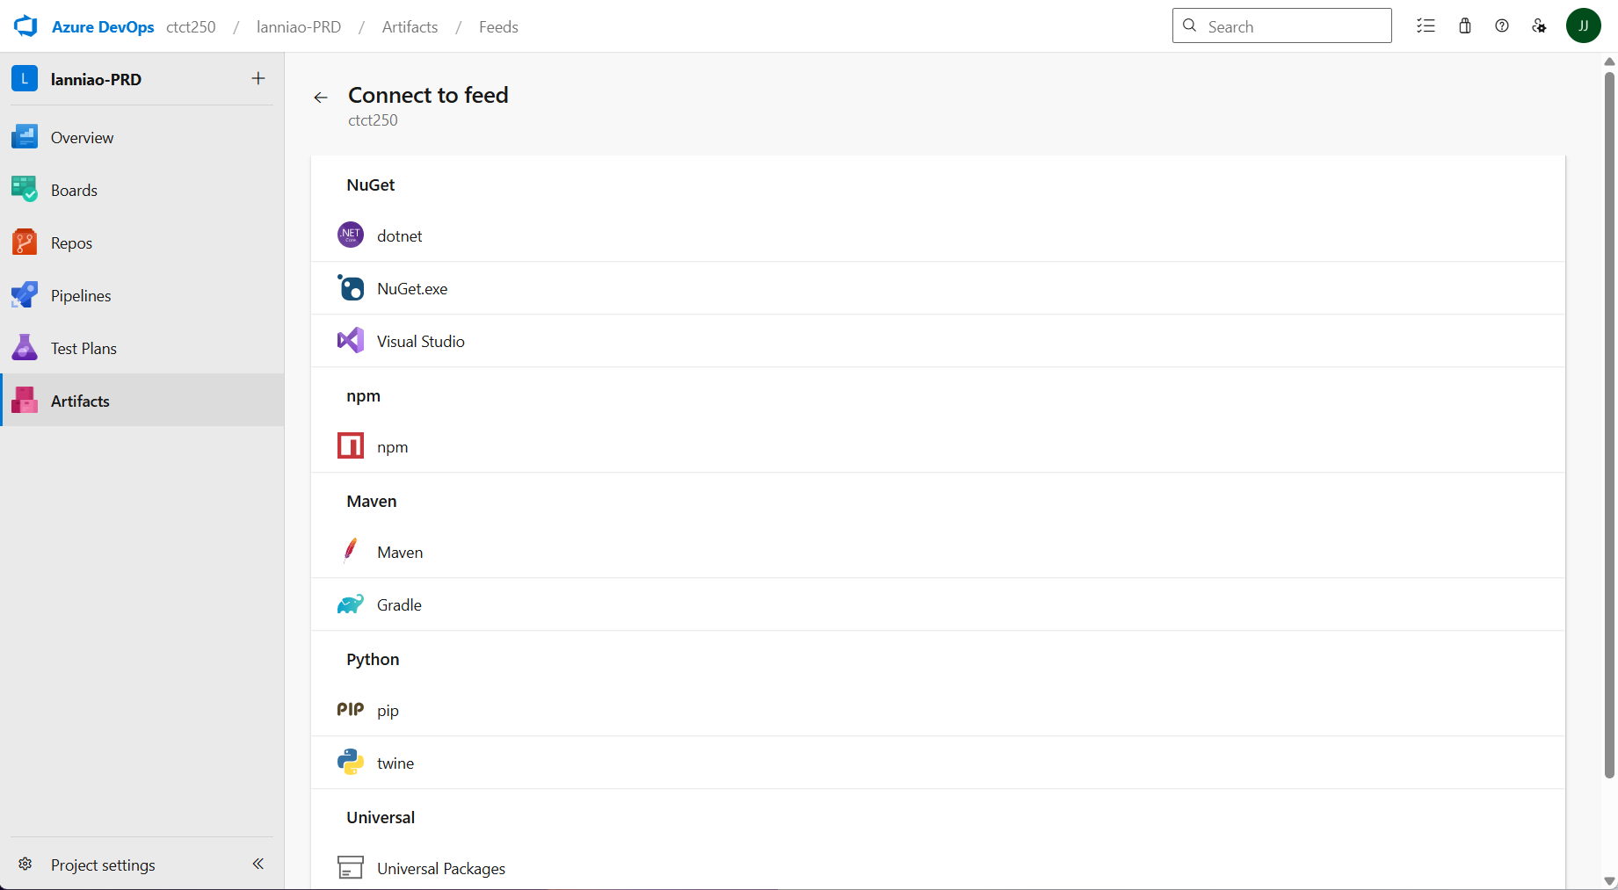The width and height of the screenshot is (1618, 890).
Task: Click the vertical page scrollbar
Action: click(1609, 422)
